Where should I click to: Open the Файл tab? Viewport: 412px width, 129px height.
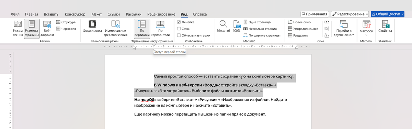point(15,14)
